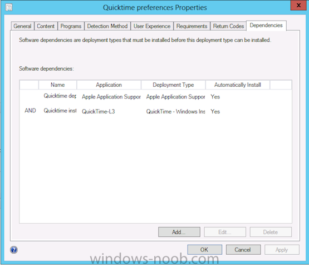The image size is (309, 267).
Task: Go to the Detection Method tab
Action: tap(107, 26)
